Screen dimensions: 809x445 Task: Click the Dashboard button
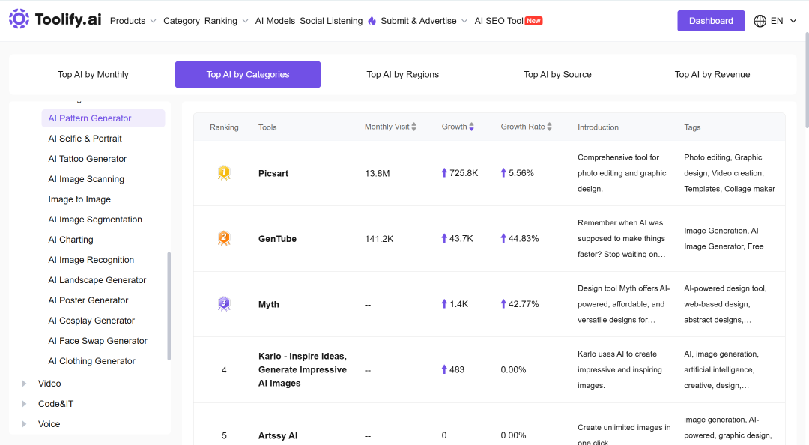click(x=711, y=21)
